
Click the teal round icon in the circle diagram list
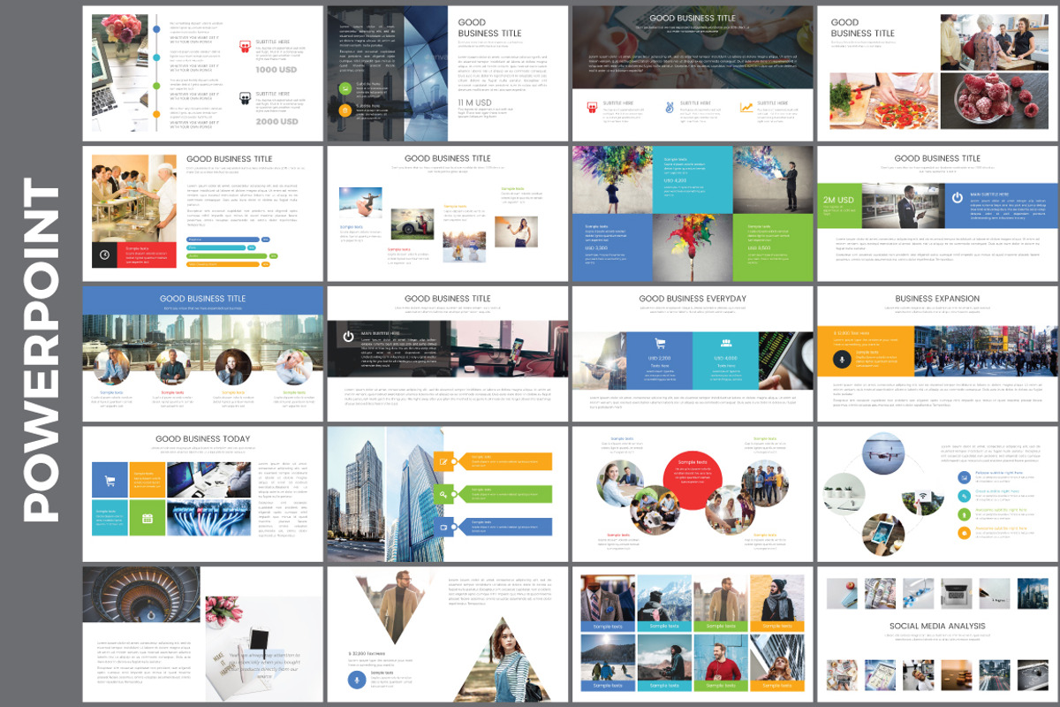click(x=963, y=495)
